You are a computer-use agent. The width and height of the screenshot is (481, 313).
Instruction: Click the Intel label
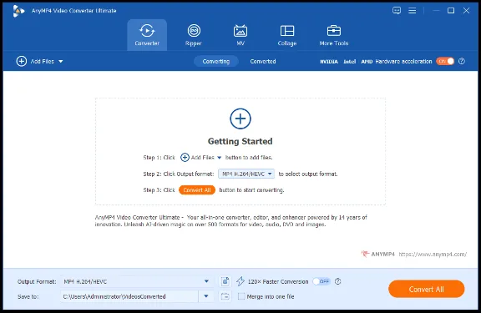(349, 62)
